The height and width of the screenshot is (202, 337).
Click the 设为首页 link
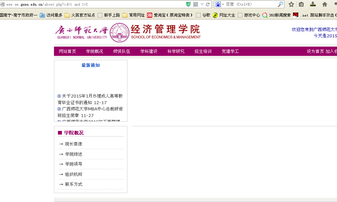pyautogui.click(x=315, y=51)
